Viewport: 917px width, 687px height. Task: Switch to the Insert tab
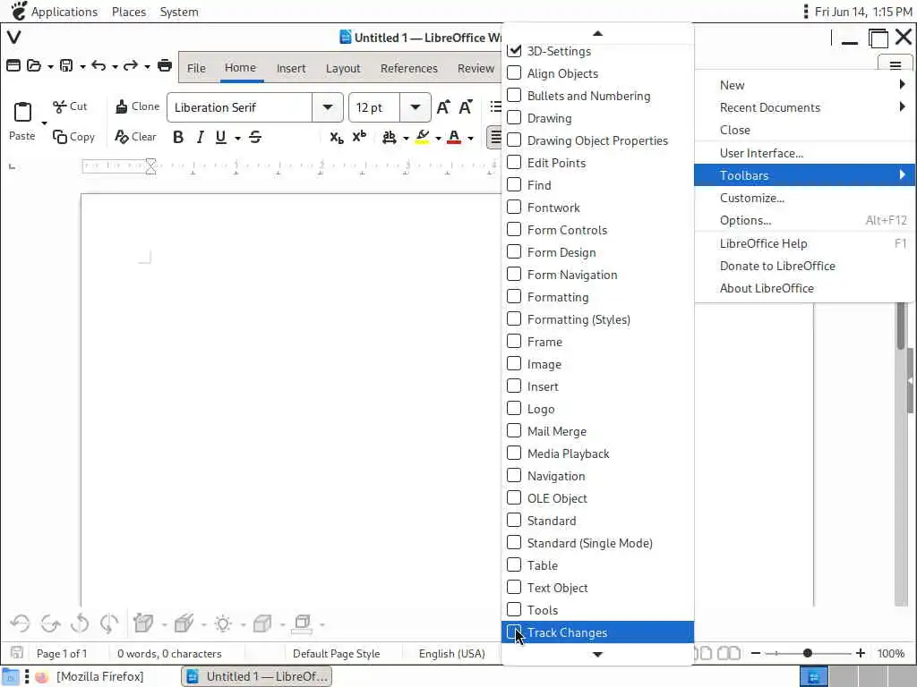point(291,68)
